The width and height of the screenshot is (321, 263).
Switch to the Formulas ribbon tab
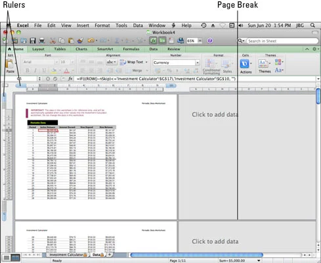point(131,49)
